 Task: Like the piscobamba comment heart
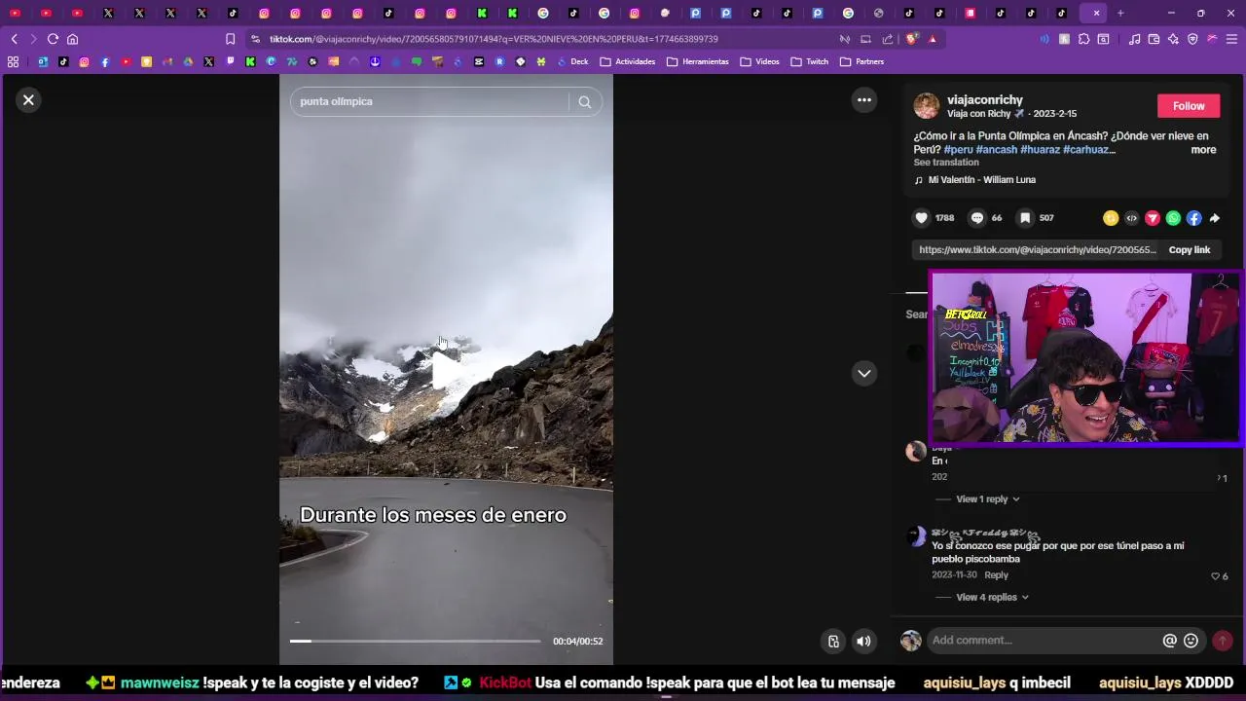pos(1215,576)
